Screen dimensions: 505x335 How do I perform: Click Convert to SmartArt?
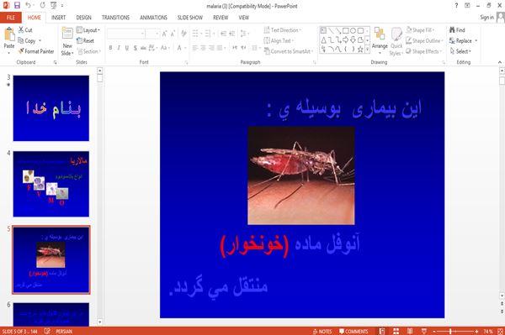point(289,51)
